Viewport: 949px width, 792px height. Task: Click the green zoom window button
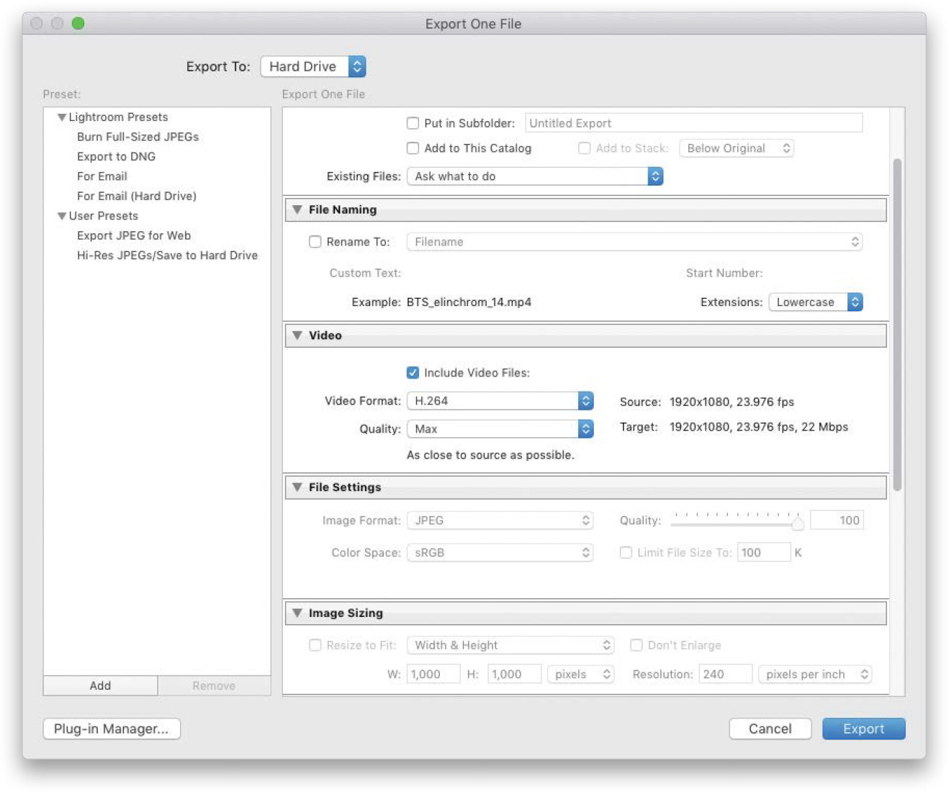coord(78,23)
